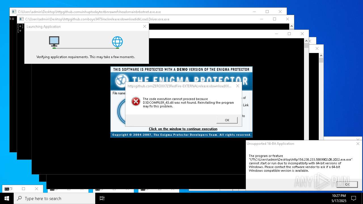Click the error dialog title 'httpsgithub.comZEROXX723RedFire…'
Viewport: 363px width, 204px height.
pyautogui.click(x=180, y=86)
